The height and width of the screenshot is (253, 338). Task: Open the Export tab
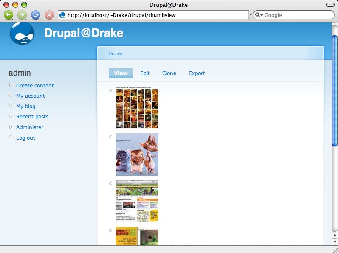pos(197,73)
